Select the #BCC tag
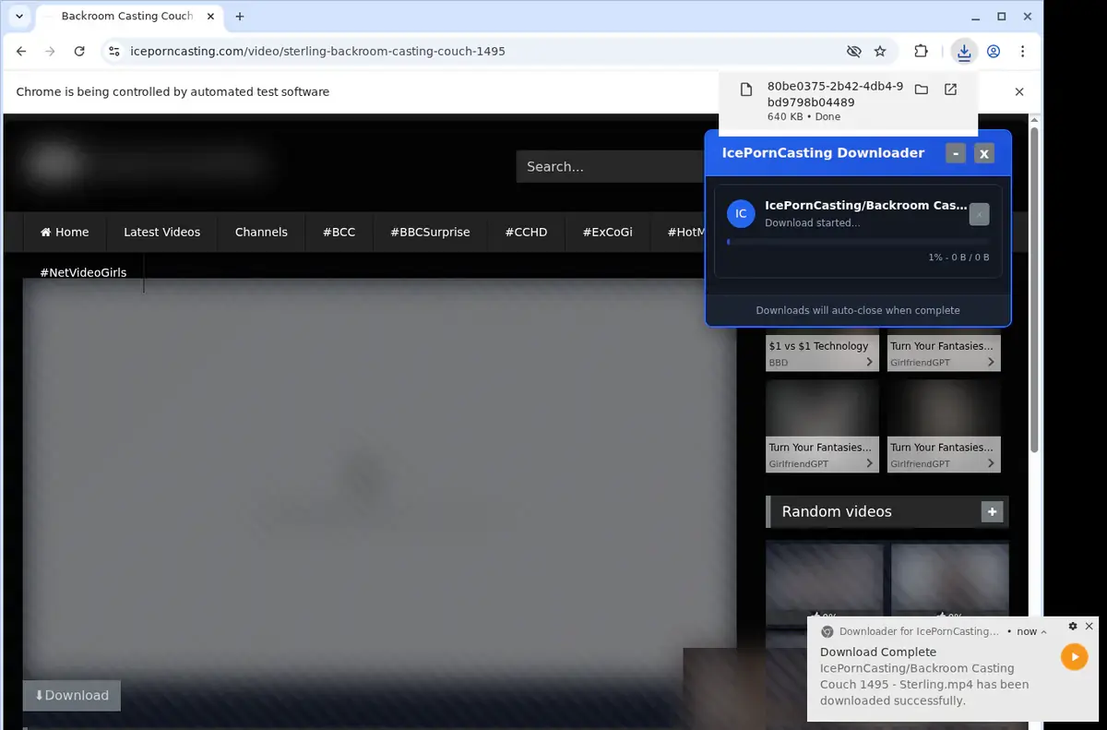1107x730 pixels. tap(339, 233)
